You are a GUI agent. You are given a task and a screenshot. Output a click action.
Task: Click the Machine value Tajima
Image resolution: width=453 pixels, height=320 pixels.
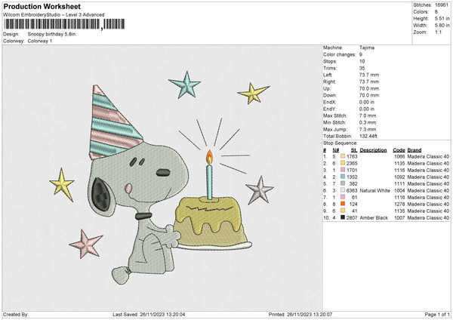[x=367, y=48]
